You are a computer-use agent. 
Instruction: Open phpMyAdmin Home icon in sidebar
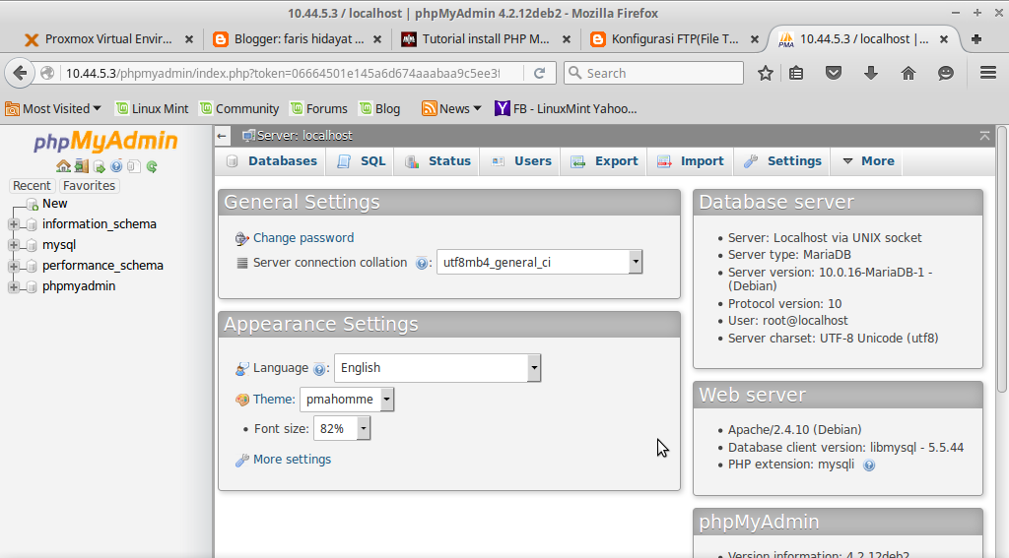[x=63, y=166]
